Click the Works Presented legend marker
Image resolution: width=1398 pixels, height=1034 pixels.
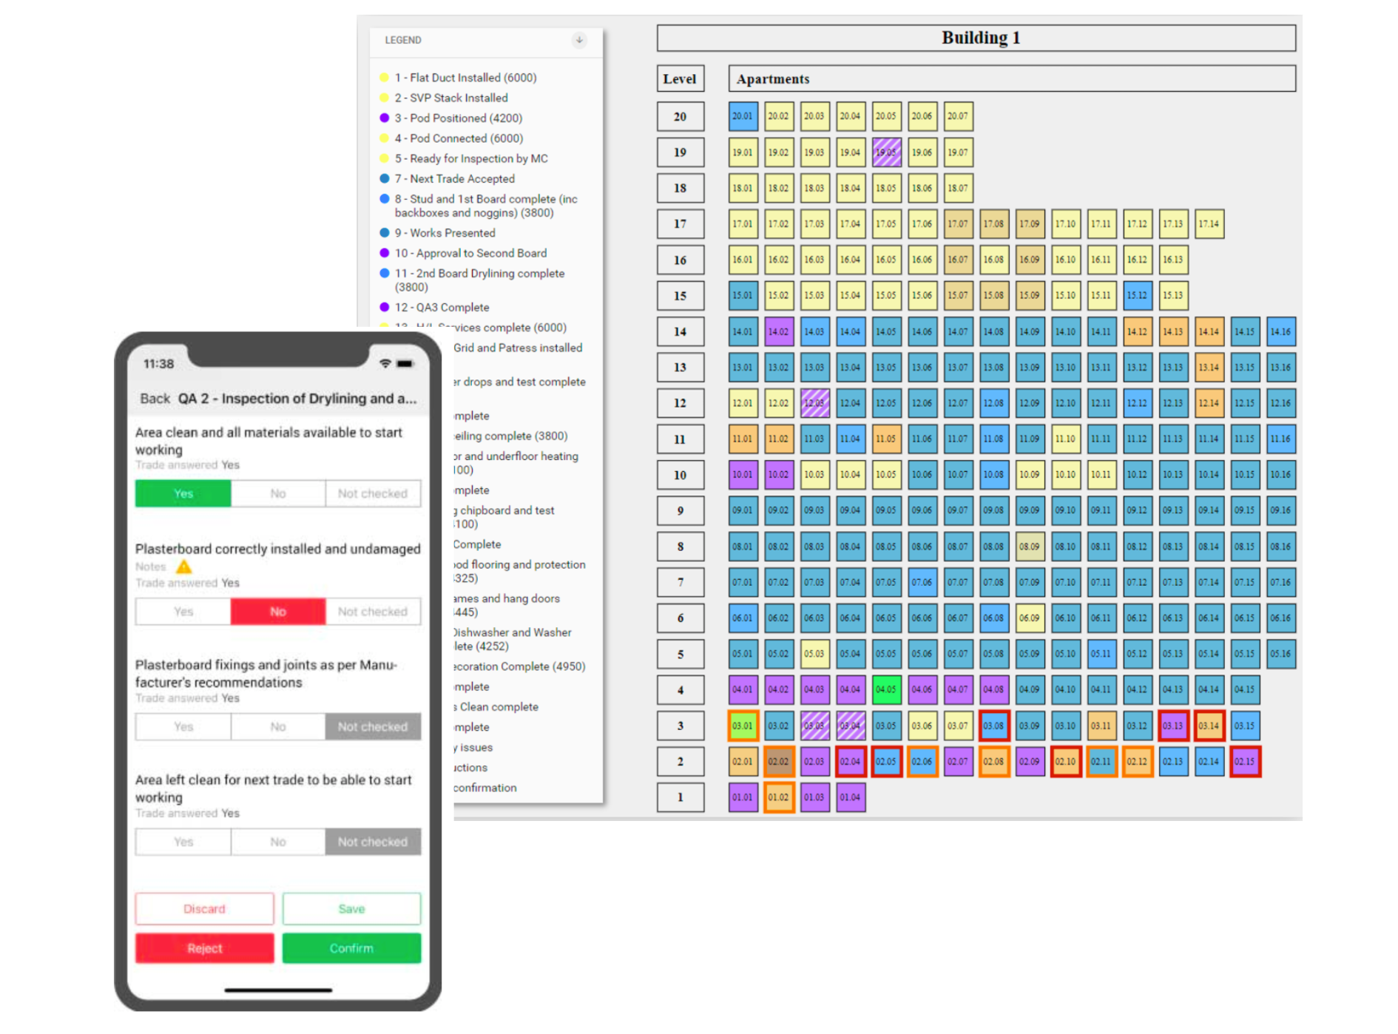point(384,233)
